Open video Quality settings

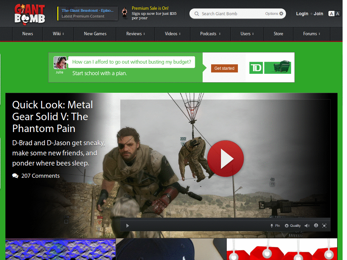click(292, 226)
